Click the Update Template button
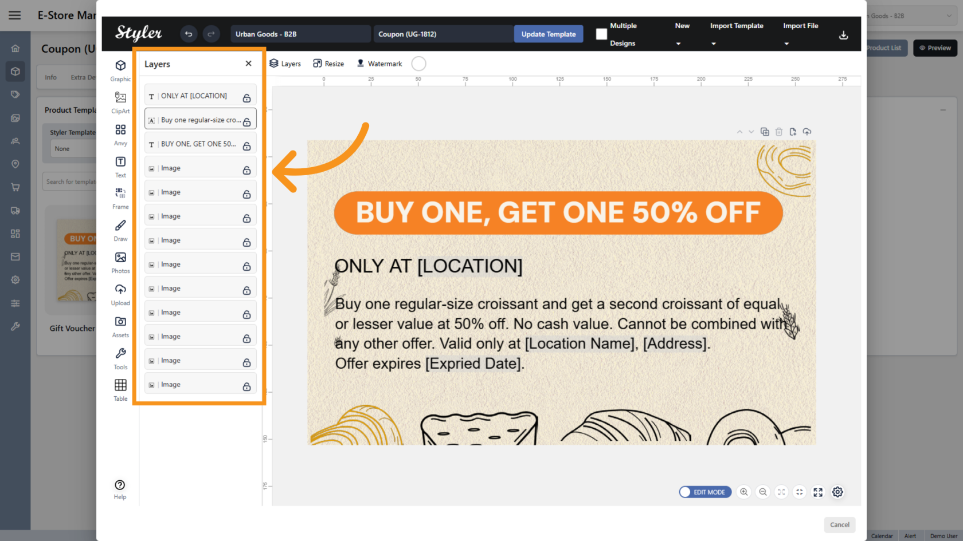963x541 pixels. 549,34
